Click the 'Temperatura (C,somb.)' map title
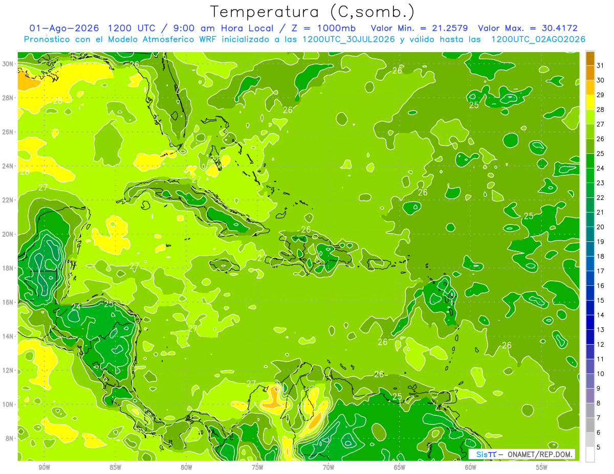The image size is (614, 474). 313,12
